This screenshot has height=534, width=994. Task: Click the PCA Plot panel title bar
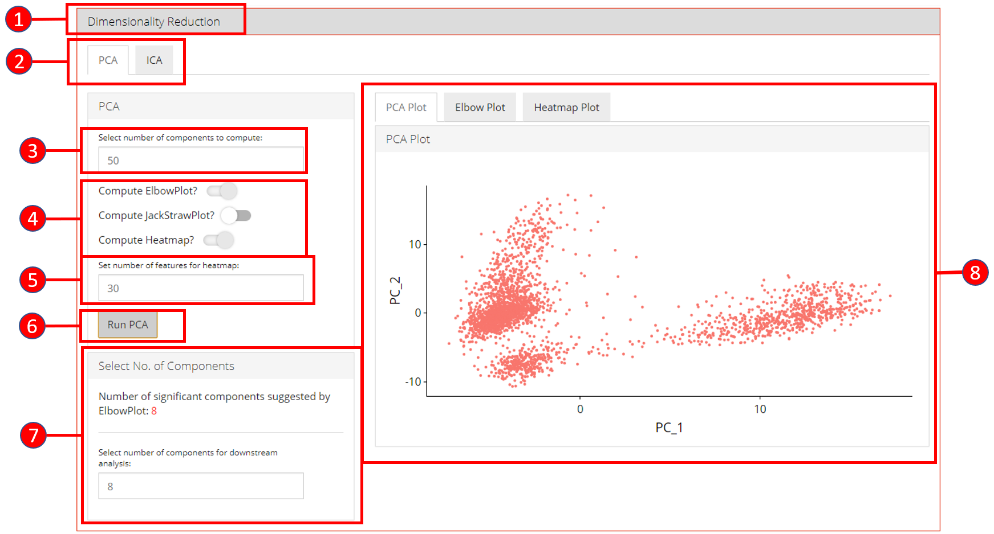tap(651, 139)
